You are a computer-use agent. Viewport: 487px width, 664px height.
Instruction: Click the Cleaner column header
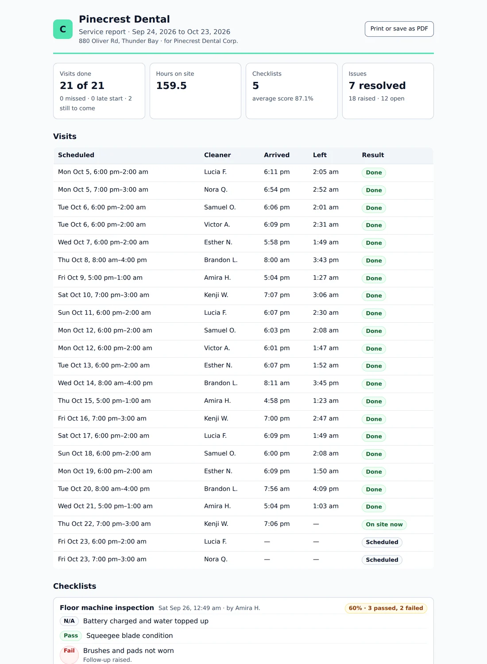pyautogui.click(x=217, y=155)
